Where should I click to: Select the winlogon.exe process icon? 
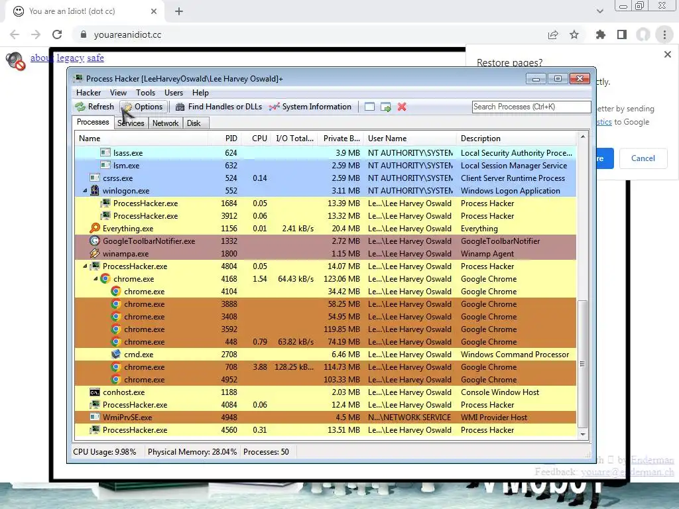tap(95, 190)
